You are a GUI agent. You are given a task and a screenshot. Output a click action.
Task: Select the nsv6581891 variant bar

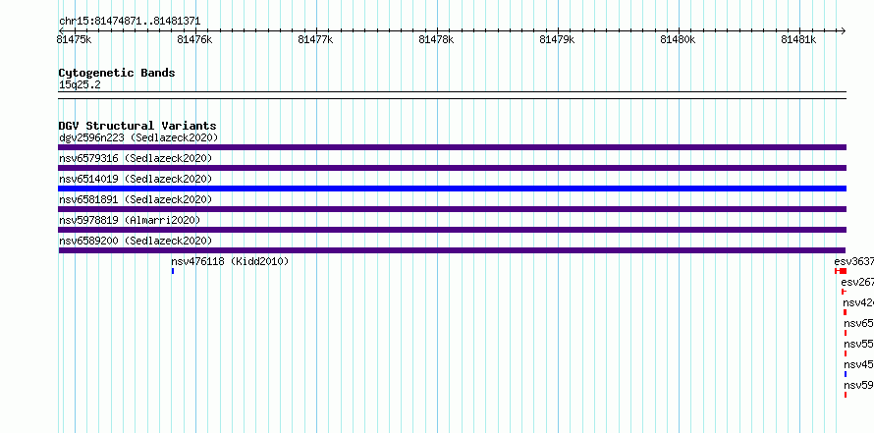pos(452,209)
